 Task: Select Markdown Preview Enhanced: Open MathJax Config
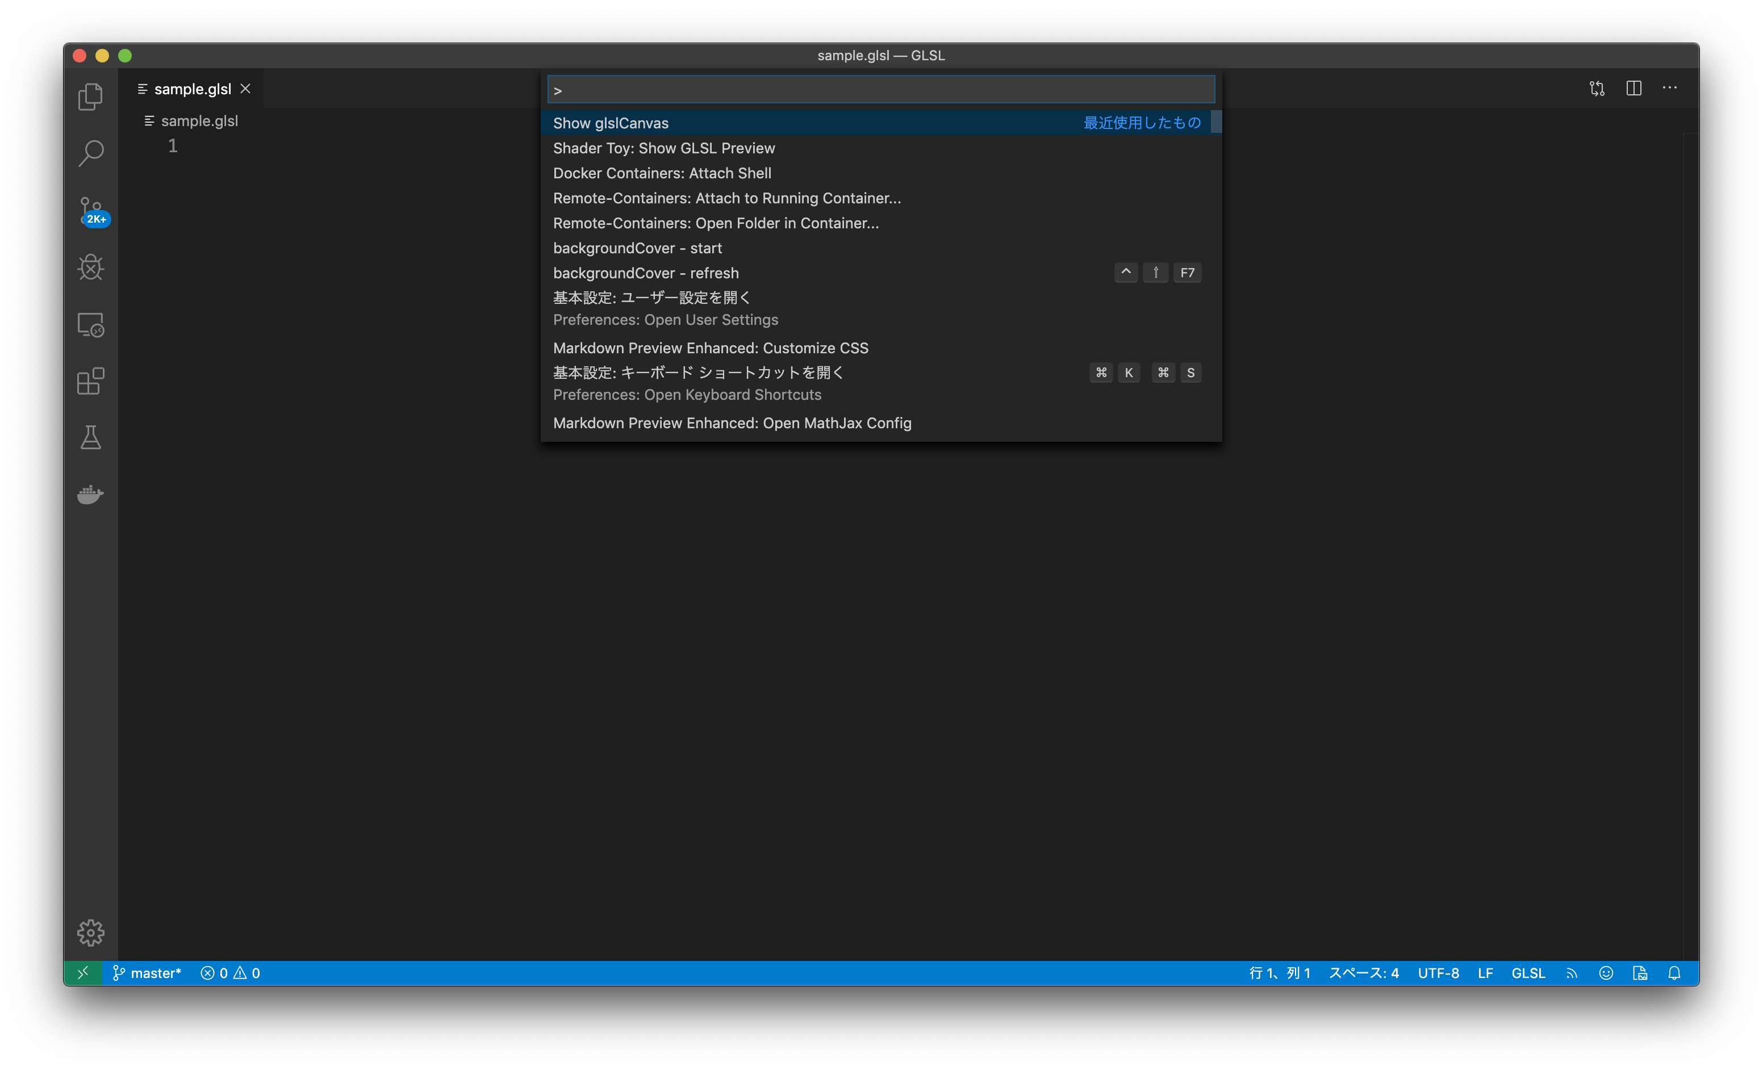pos(881,424)
